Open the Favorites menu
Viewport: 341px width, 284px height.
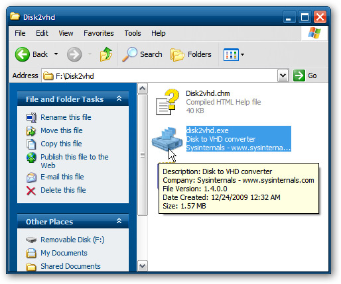[99, 33]
